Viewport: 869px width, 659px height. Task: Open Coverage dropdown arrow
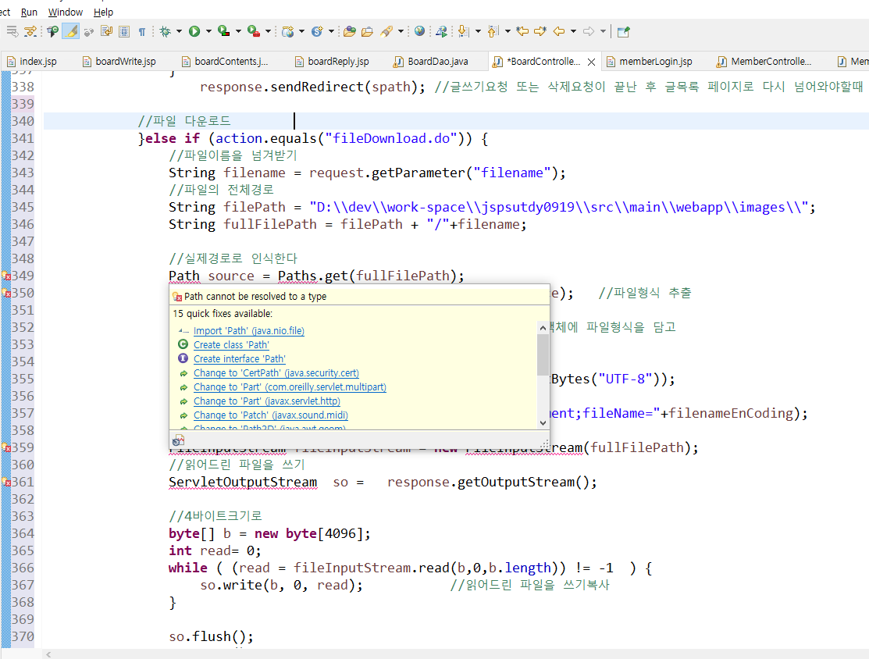click(x=238, y=31)
